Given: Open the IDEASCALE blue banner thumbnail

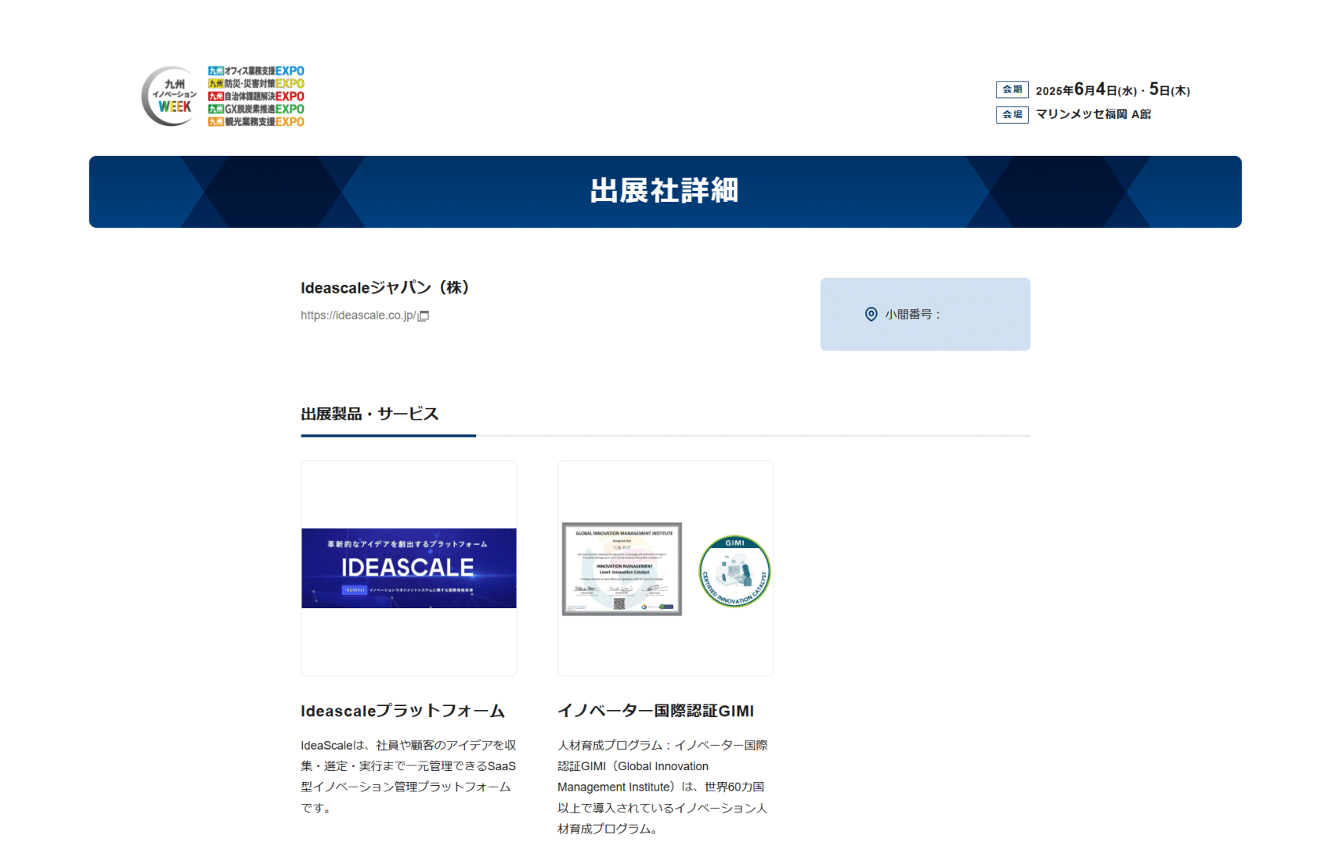Looking at the screenshot, I should click(409, 568).
